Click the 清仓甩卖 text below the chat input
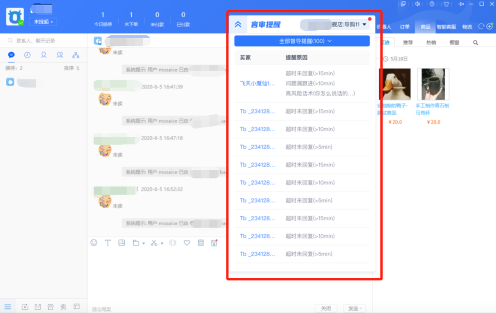 101,309
